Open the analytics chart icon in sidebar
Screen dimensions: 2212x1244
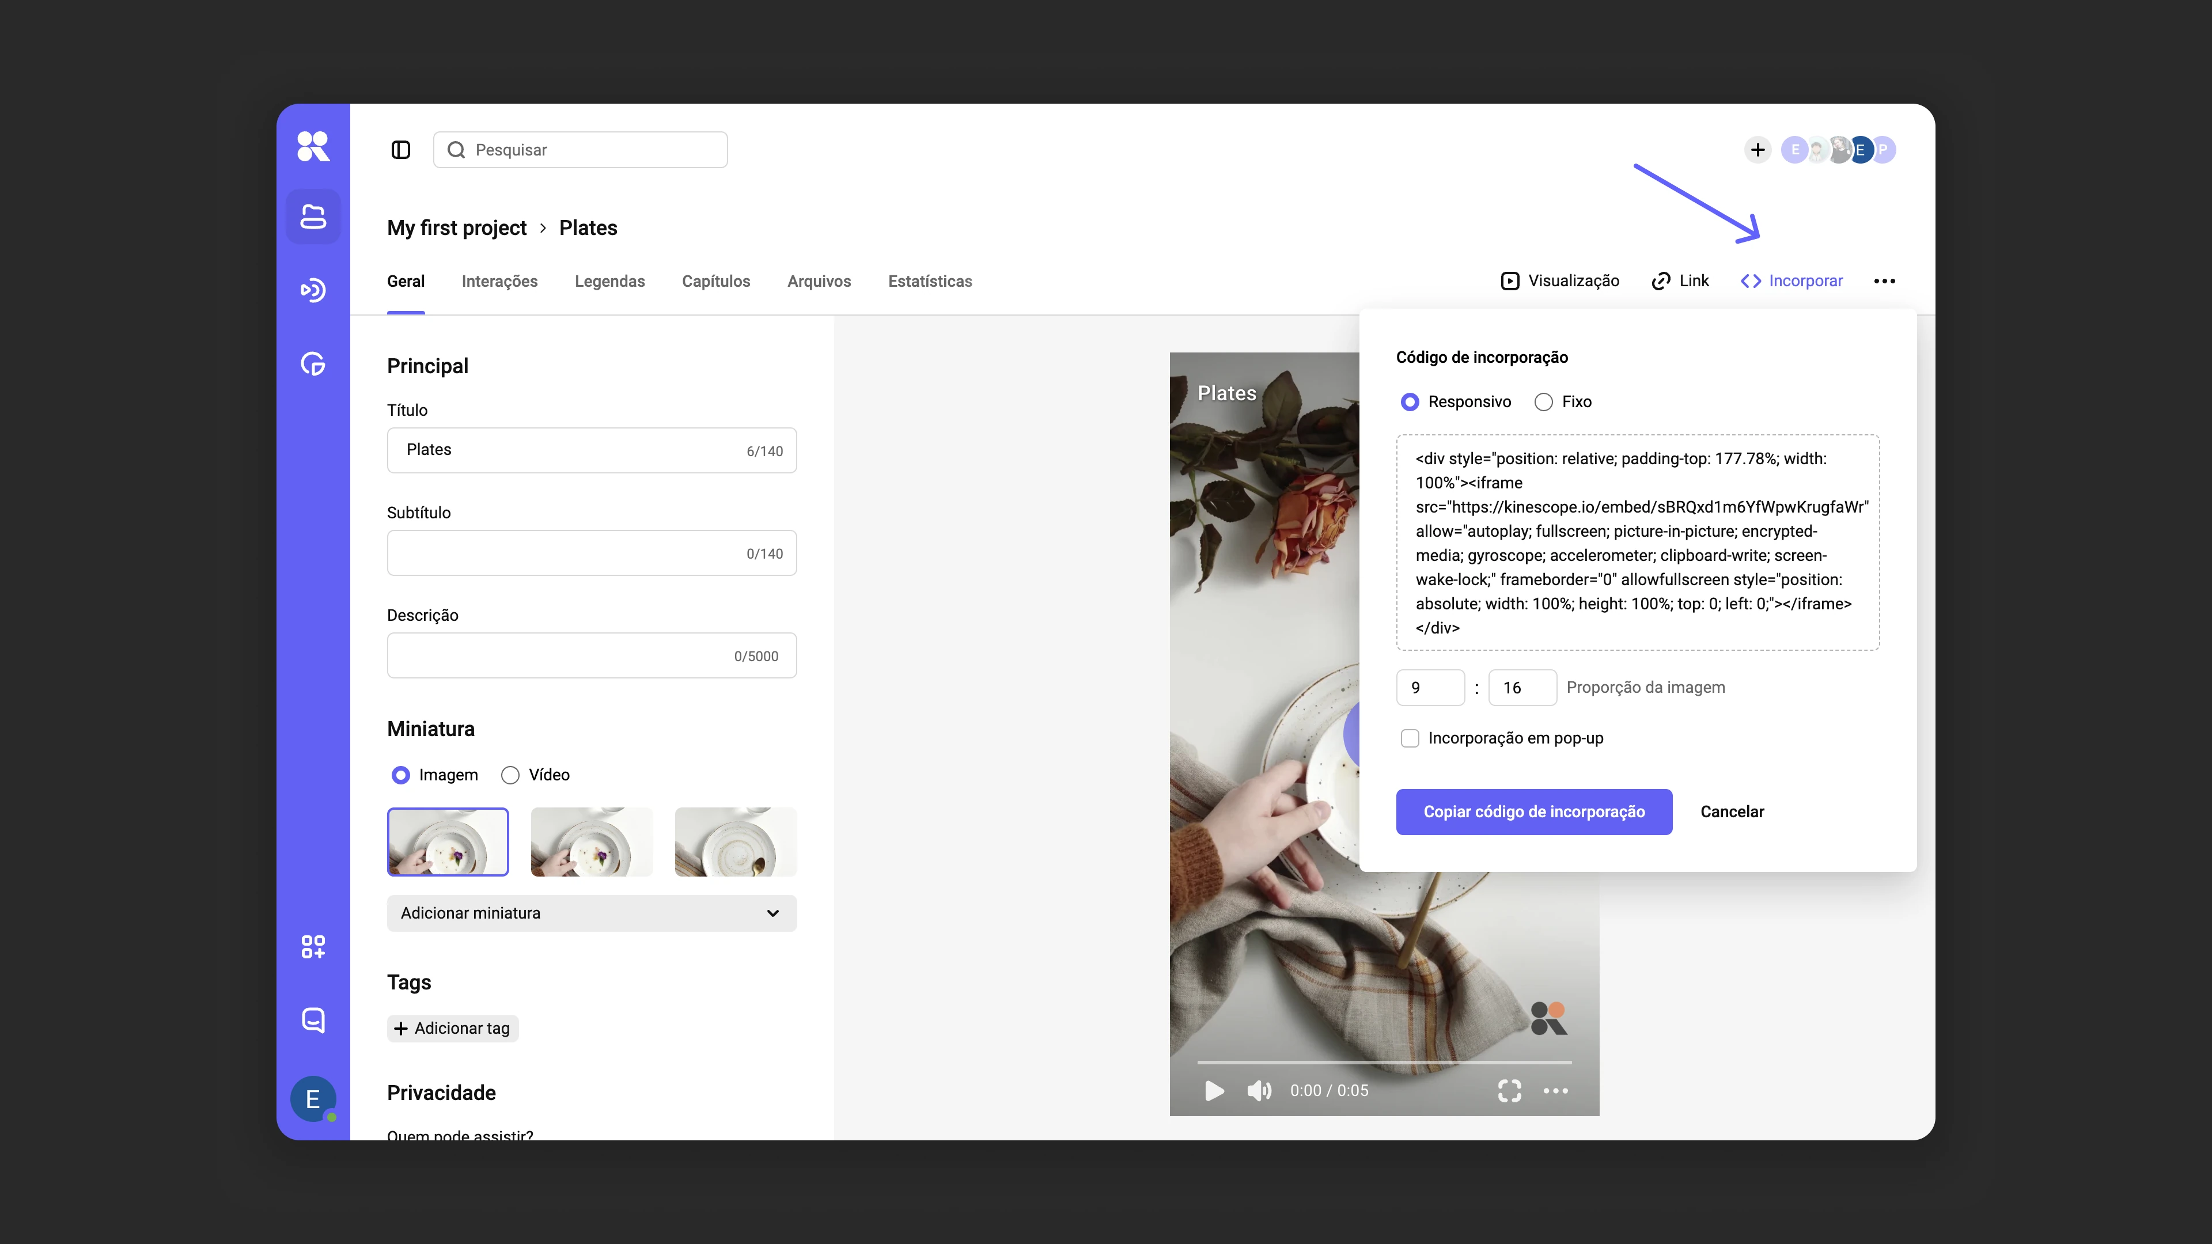click(x=313, y=364)
